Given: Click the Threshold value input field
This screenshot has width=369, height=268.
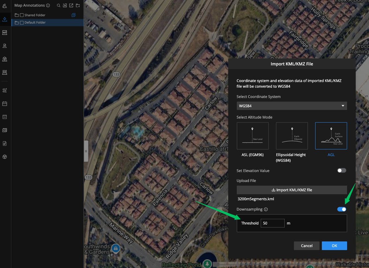Looking at the screenshot, I should [272, 223].
